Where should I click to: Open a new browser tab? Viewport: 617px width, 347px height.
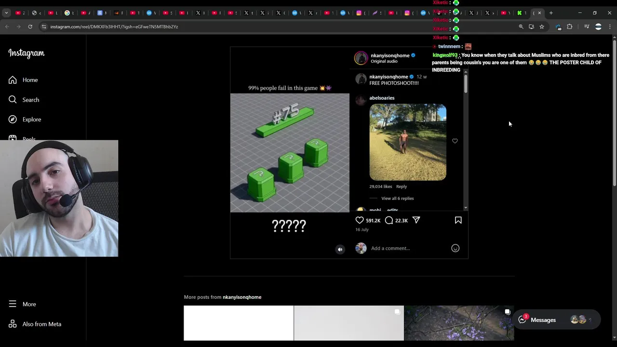click(551, 13)
